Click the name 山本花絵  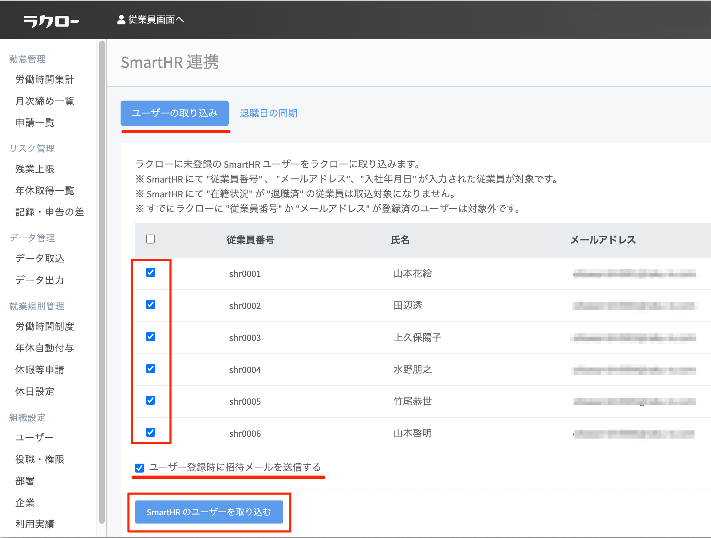click(413, 273)
